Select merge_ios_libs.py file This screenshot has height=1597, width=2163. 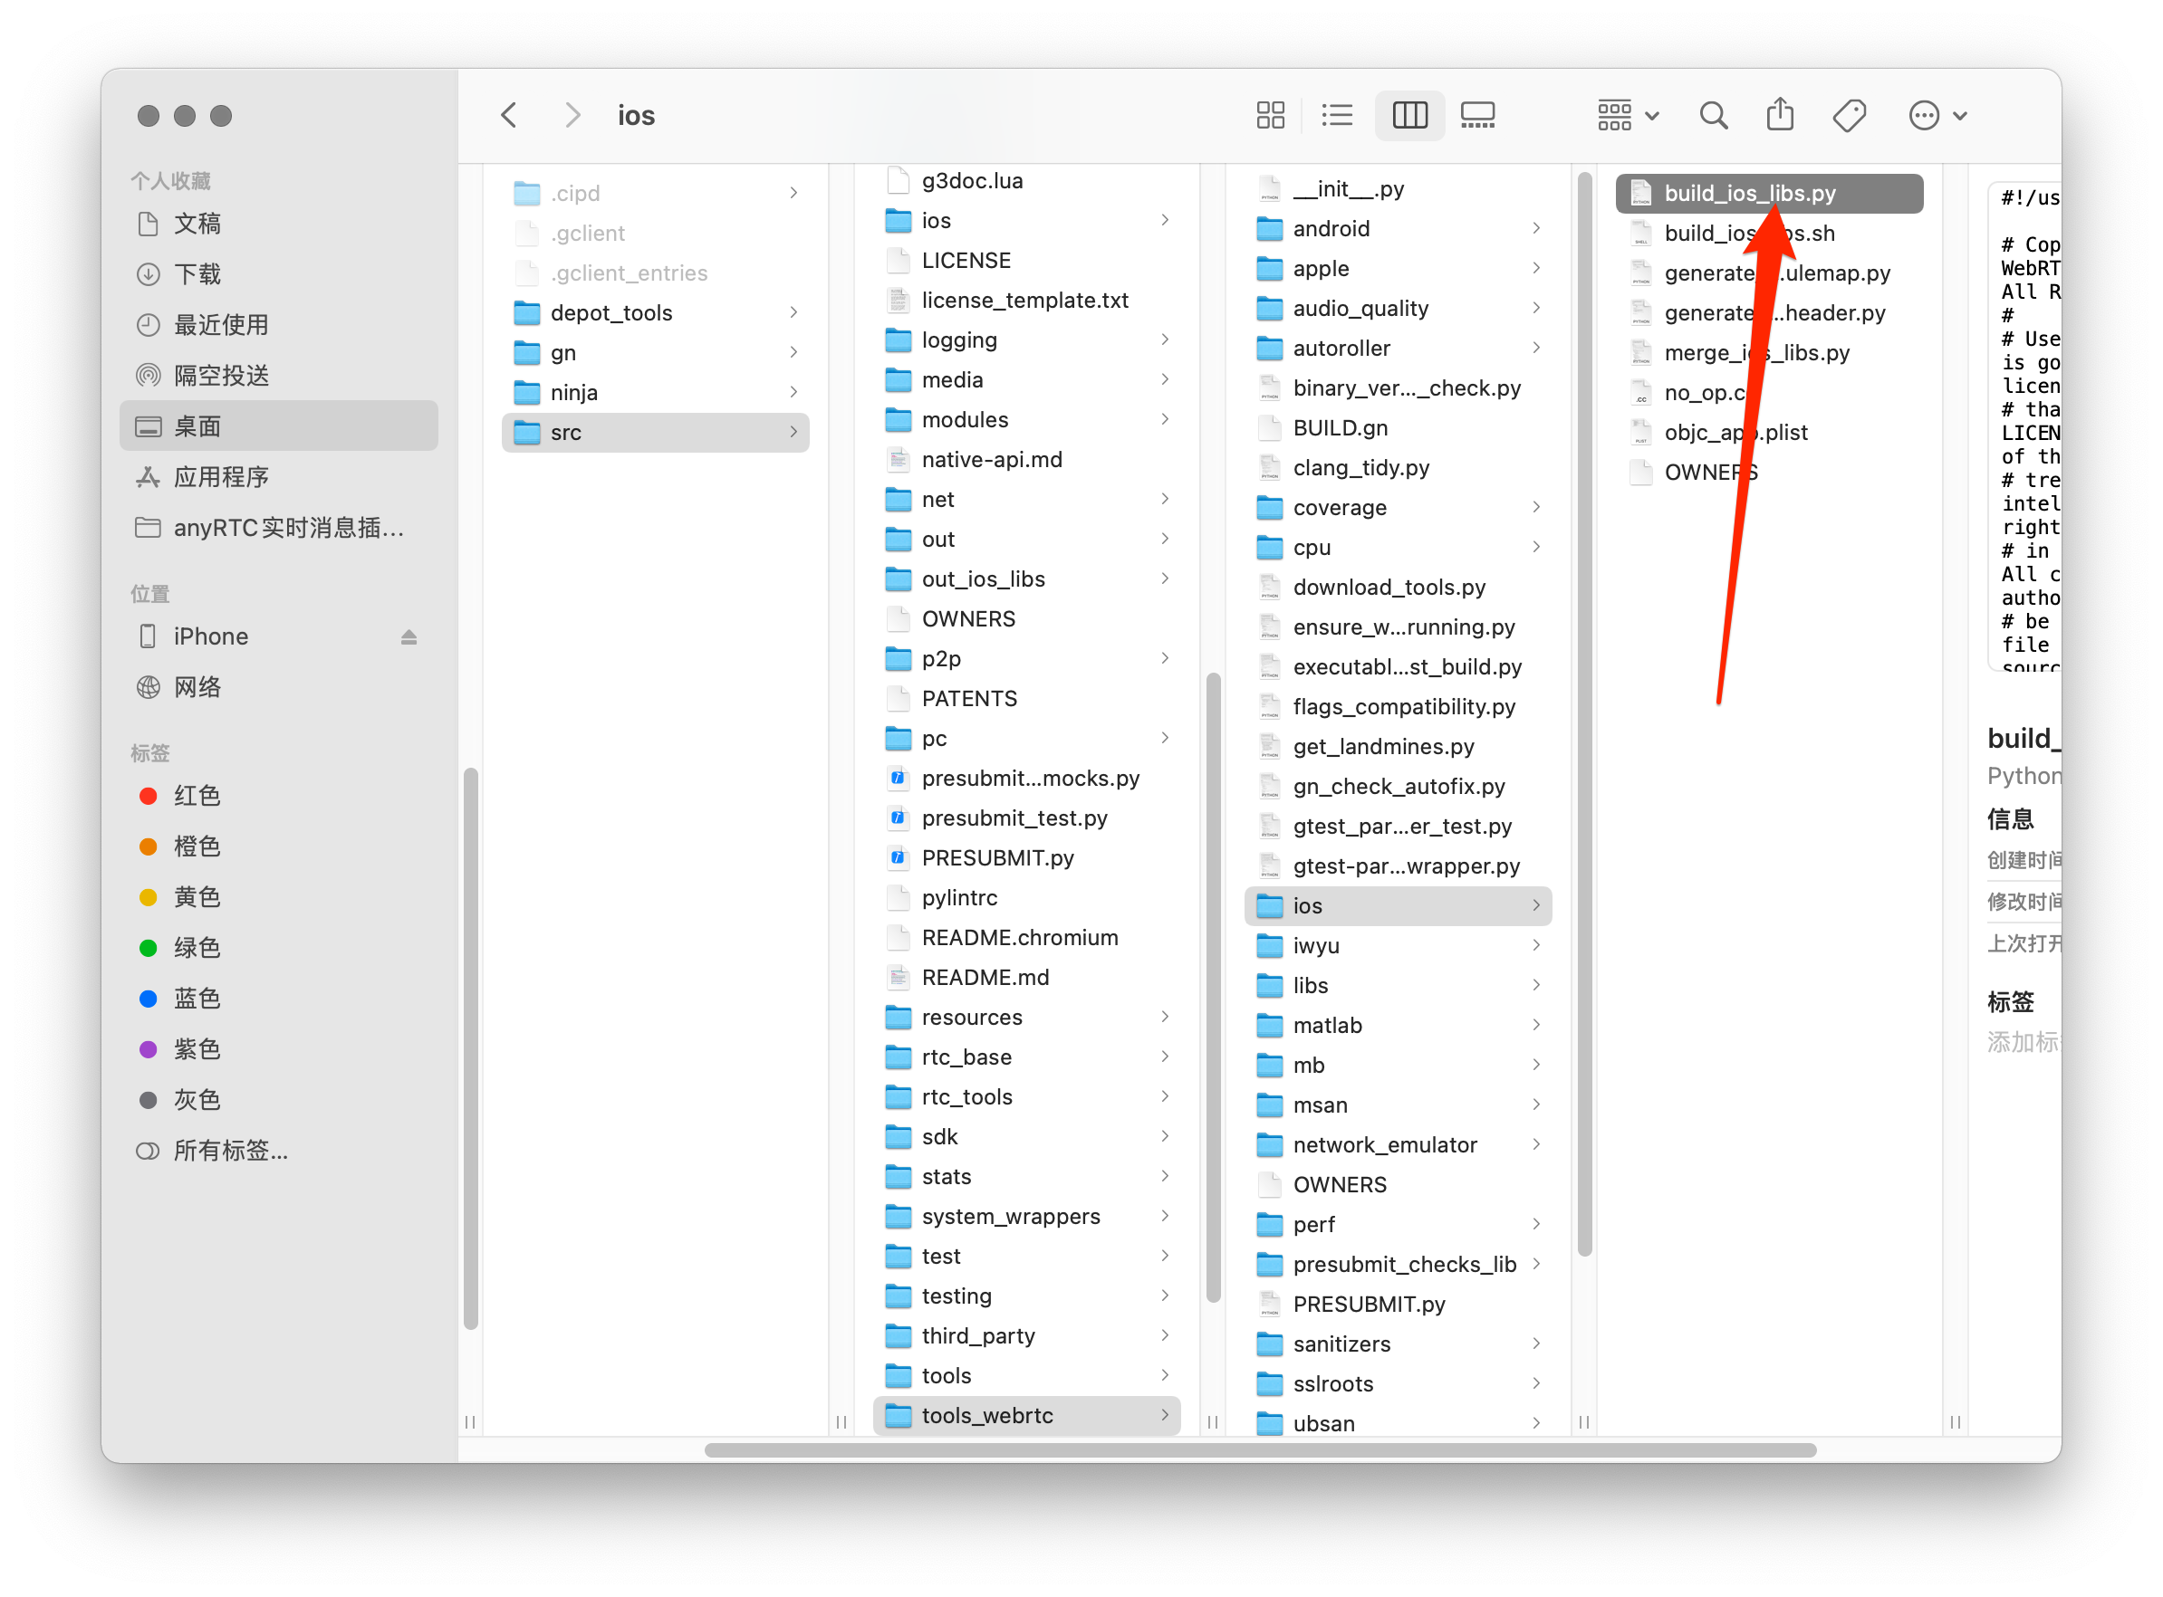click(x=1770, y=353)
